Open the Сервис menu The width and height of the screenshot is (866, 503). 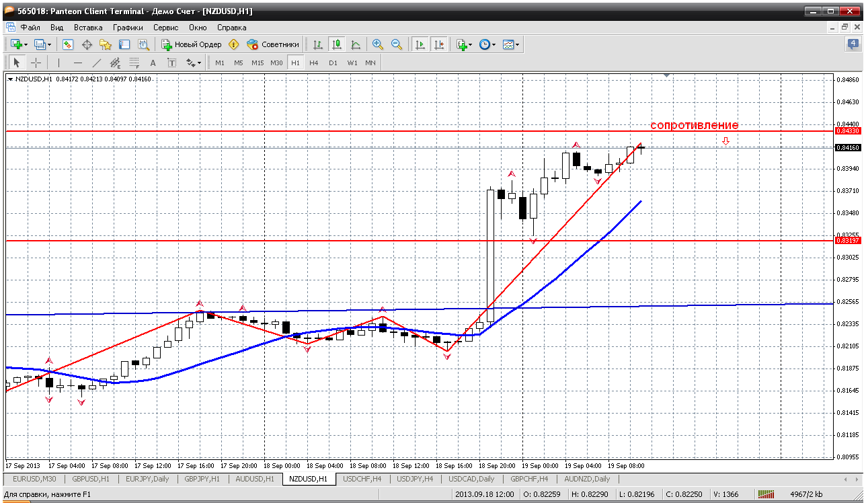point(166,28)
